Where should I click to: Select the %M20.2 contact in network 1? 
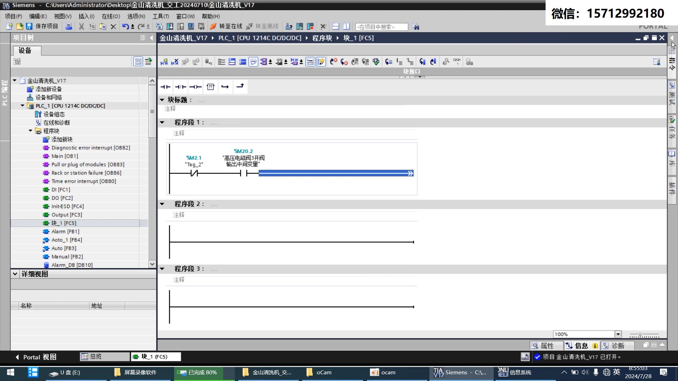(243, 173)
